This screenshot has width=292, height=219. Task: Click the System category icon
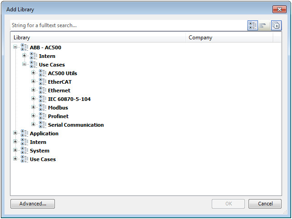click(x=24, y=151)
